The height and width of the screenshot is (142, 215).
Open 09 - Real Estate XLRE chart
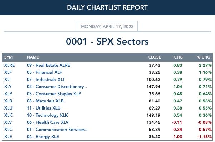pyautogui.click(x=48, y=65)
